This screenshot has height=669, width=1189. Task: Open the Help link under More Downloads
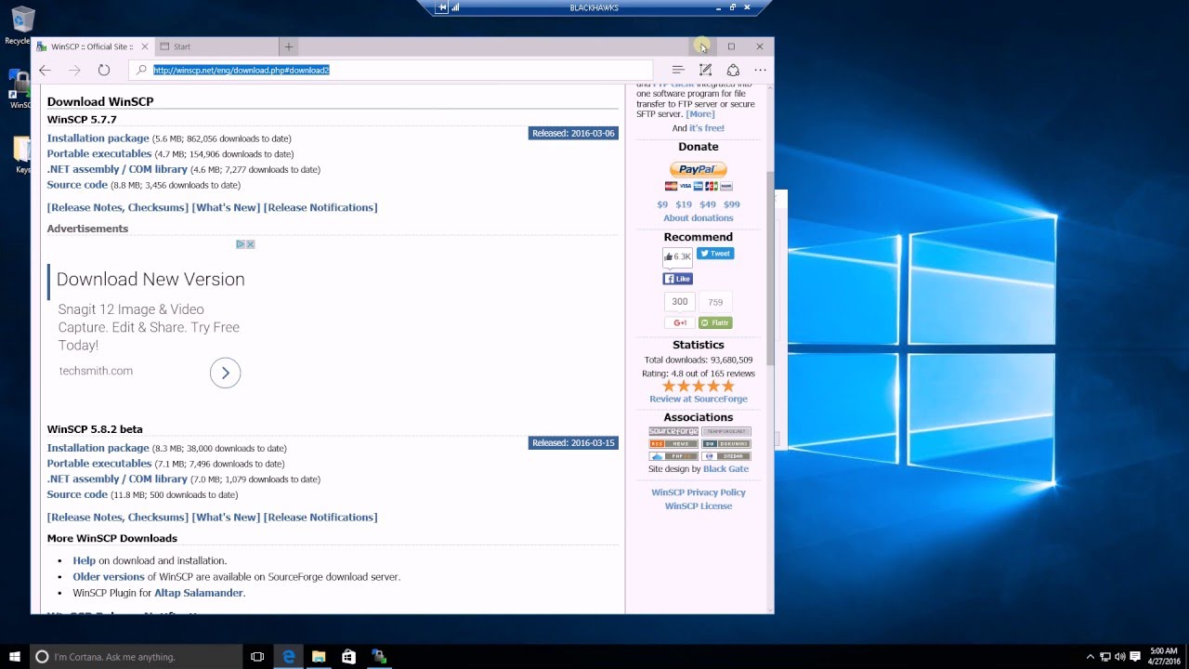[84, 560]
